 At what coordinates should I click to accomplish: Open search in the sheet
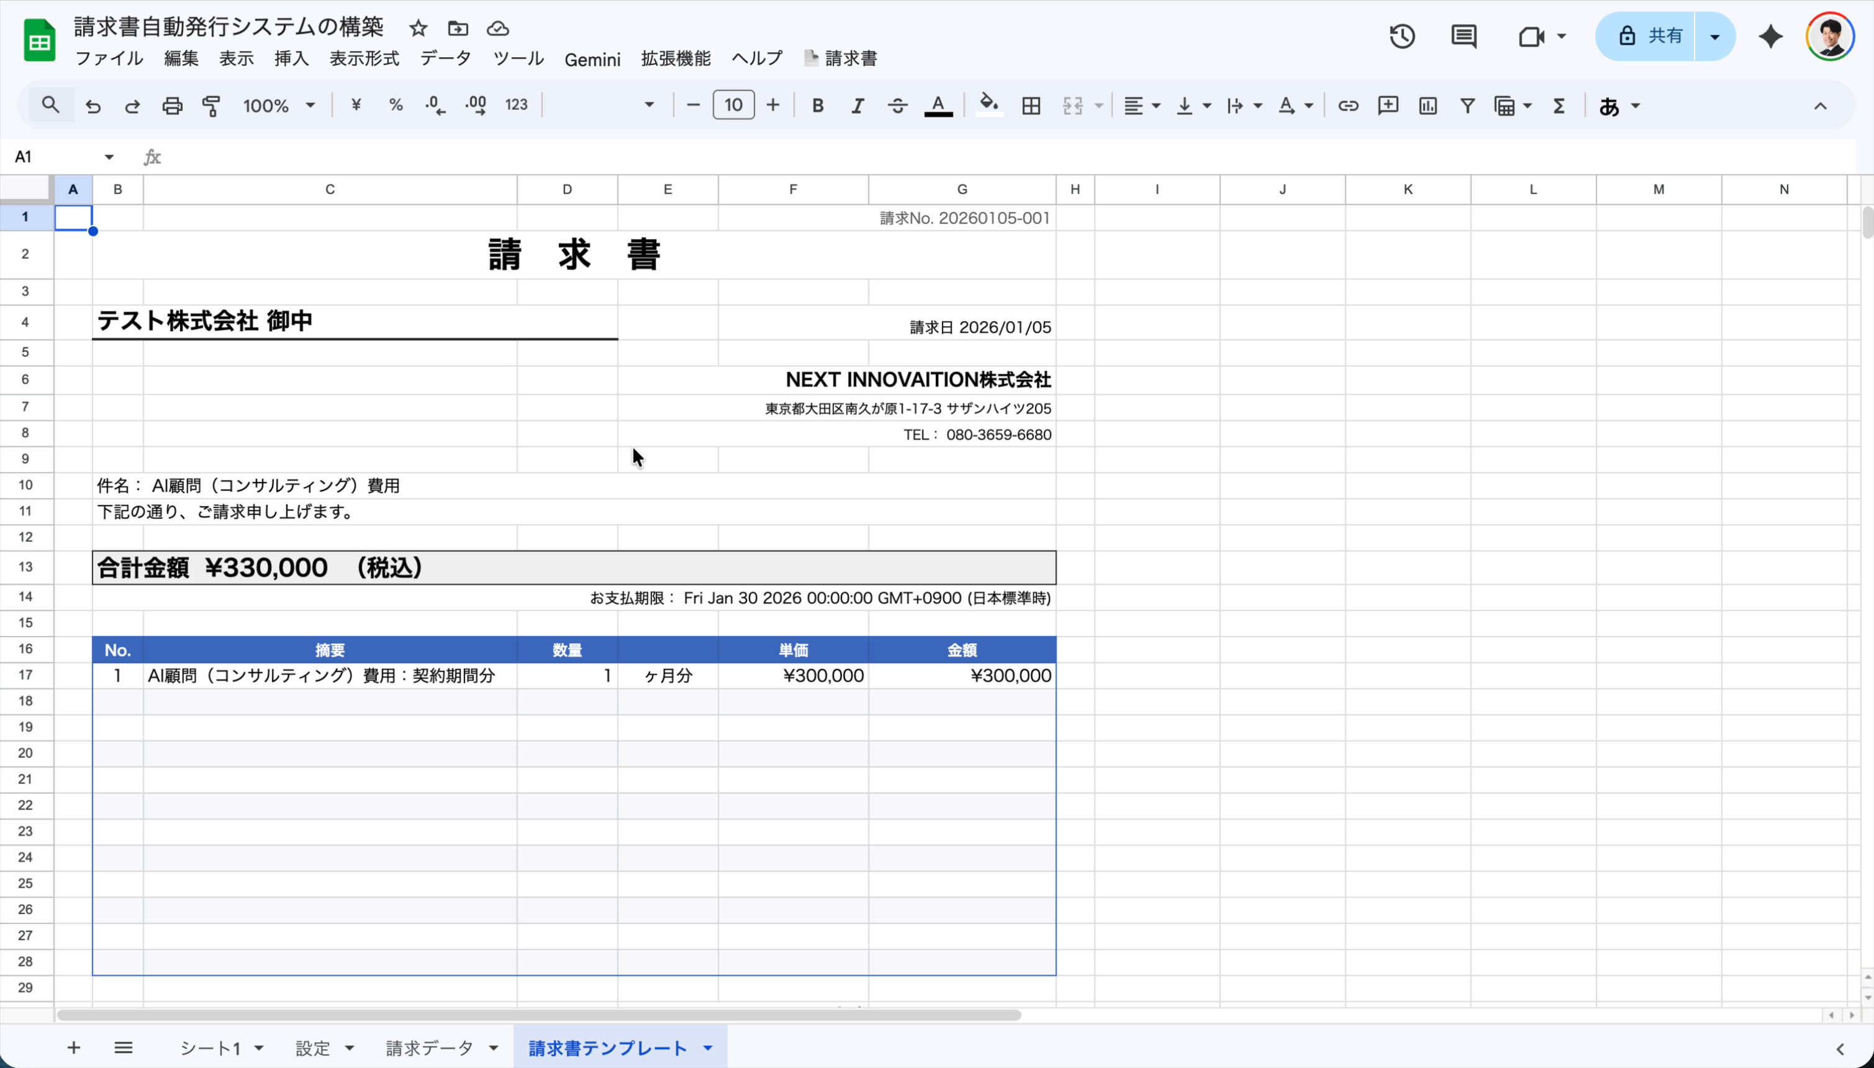click(x=49, y=104)
